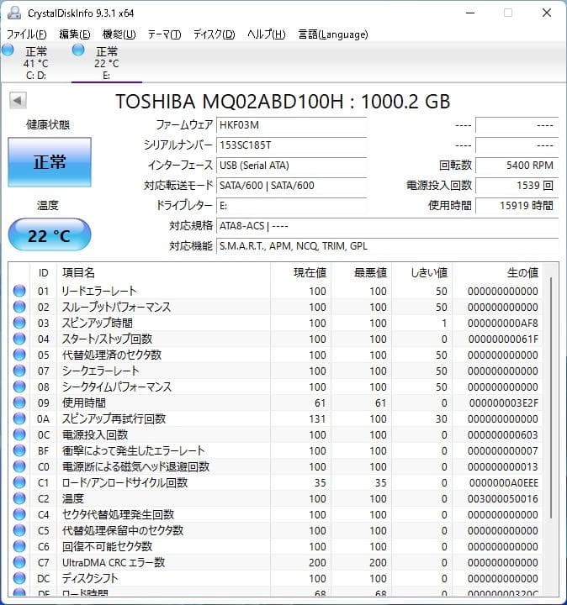Click the TOSHIBA MQ02ABD100H model title
The width and height of the screenshot is (567, 605).
tap(283, 102)
